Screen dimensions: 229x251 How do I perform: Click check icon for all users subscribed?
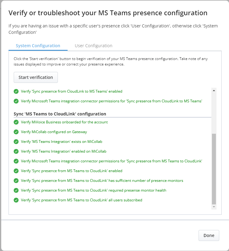pyautogui.click(x=16, y=200)
